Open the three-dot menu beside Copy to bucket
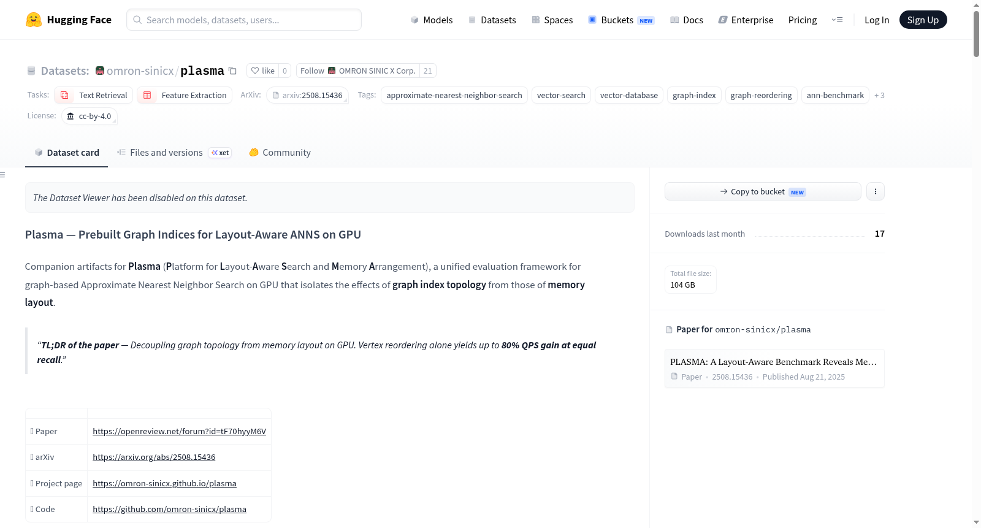The image size is (981, 528). coord(876,191)
